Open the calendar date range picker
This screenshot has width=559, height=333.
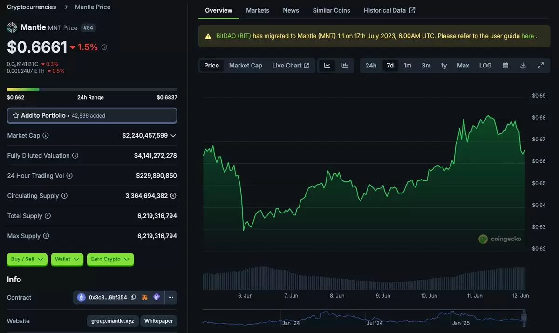[505, 66]
